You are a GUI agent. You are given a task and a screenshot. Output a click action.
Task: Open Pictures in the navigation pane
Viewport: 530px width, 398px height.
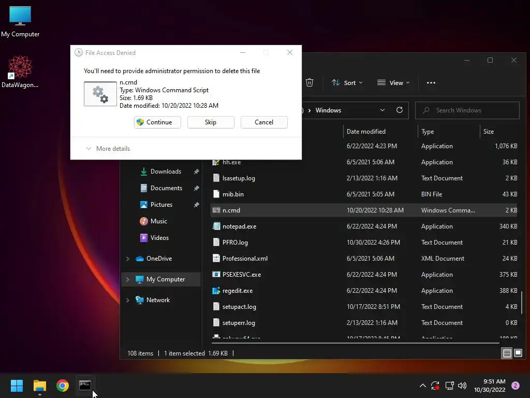point(161,205)
